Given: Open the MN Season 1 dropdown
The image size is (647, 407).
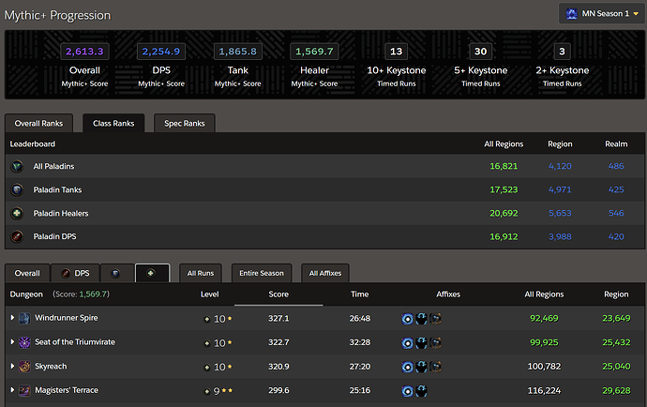Looking at the screenshot, I should click(x=600, y=14).
